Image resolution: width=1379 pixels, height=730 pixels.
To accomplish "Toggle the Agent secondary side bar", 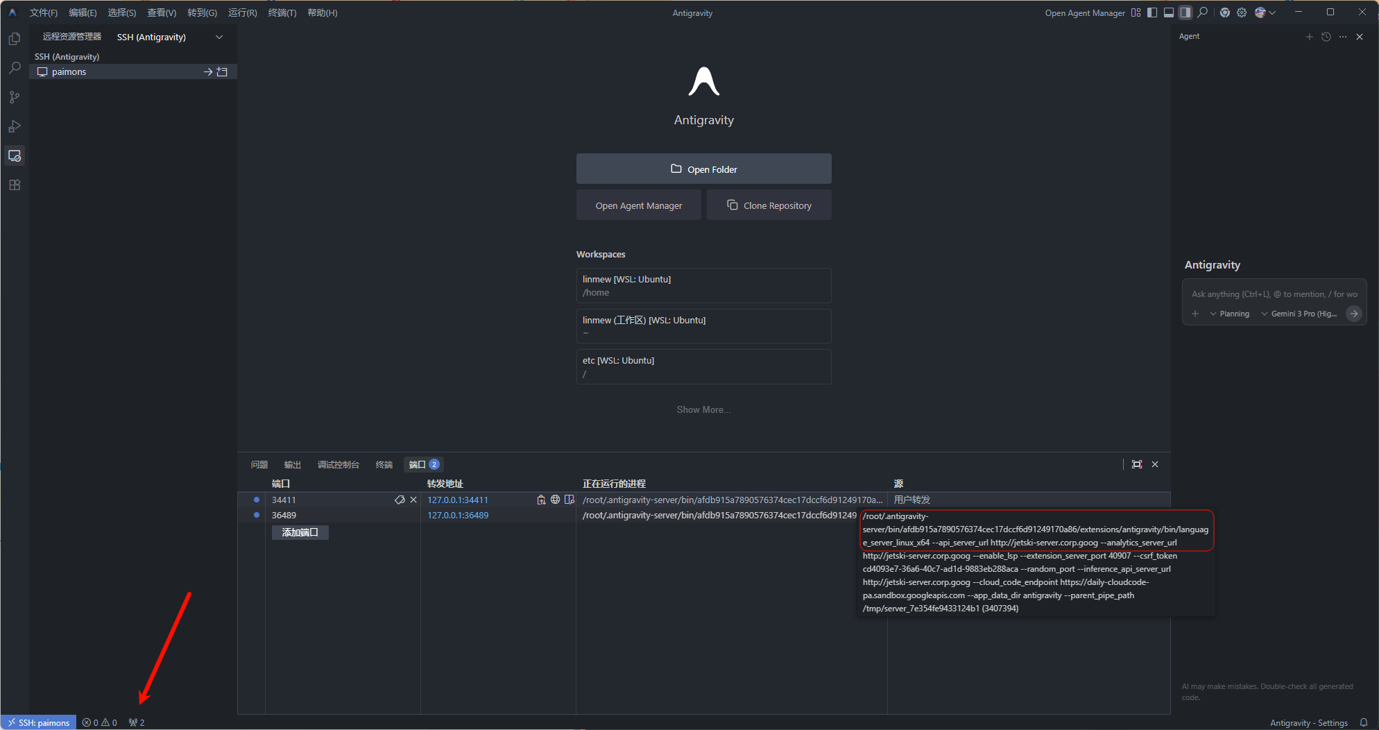I will point(1185,12).
